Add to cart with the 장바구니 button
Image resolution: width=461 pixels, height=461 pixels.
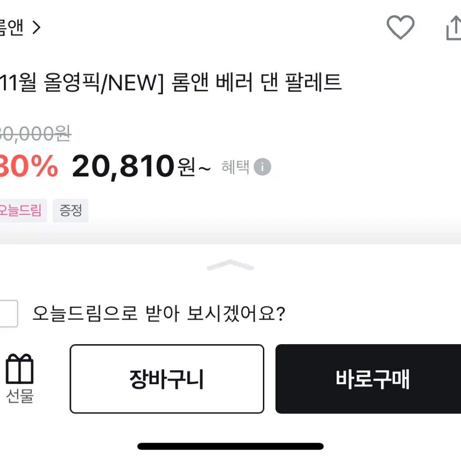point(167,379)
